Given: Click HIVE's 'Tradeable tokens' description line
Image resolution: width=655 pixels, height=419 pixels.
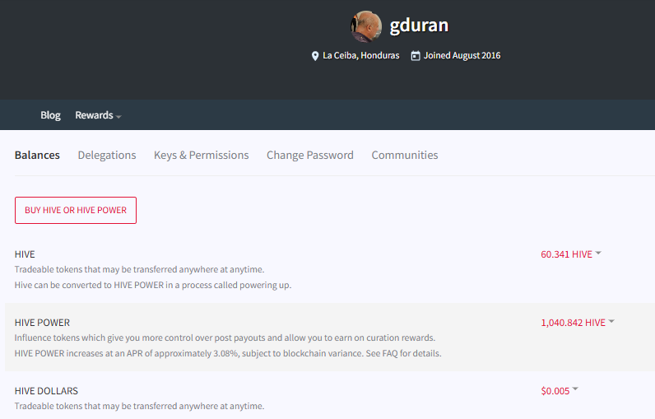Looking at the screenshot, I should (140, 269).
